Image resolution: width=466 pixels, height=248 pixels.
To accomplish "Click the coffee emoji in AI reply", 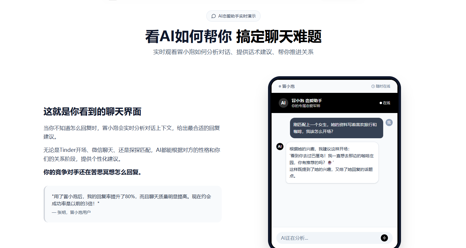I will pos(329,163).
